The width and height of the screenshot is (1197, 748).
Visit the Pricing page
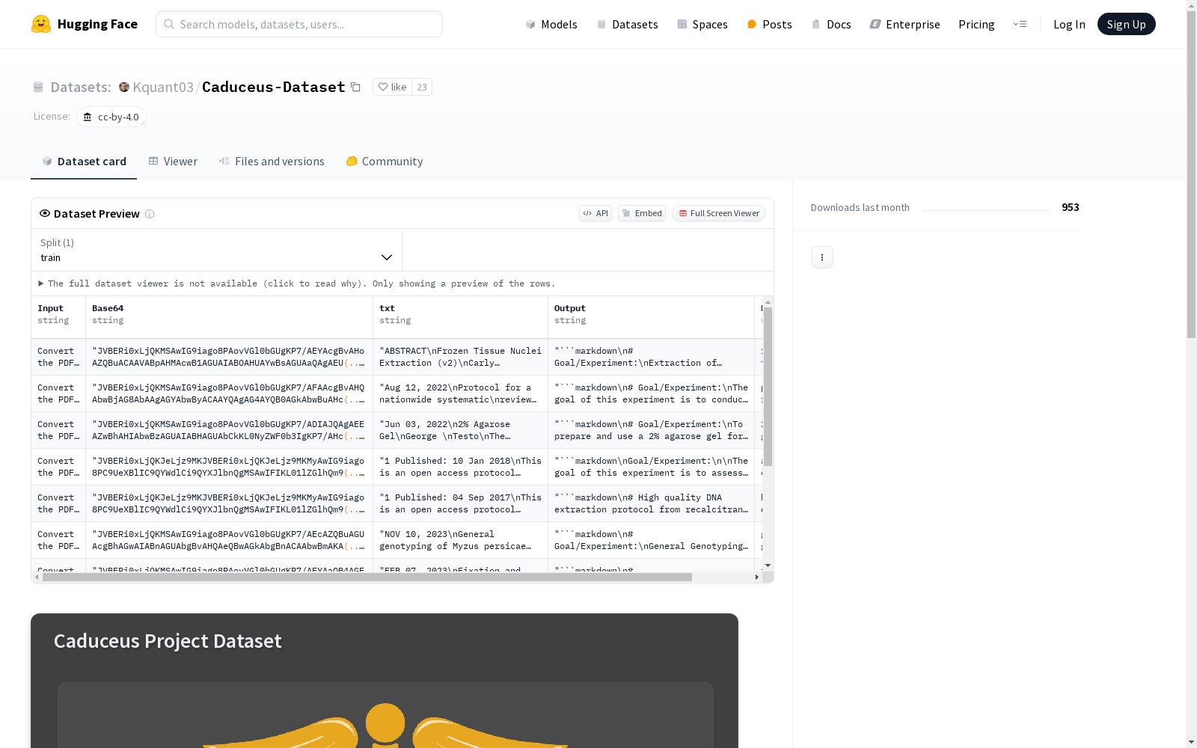click(976, 24)
